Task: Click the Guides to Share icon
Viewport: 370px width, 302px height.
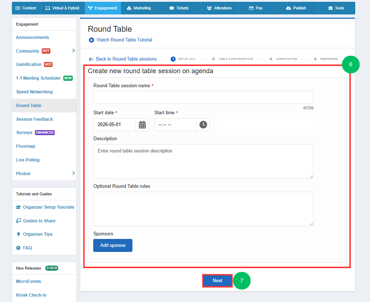Action: pyautogui.click(x=18, y=221)
